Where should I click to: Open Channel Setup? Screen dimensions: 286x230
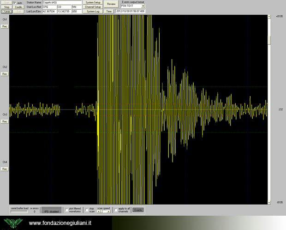pos(93,7)
